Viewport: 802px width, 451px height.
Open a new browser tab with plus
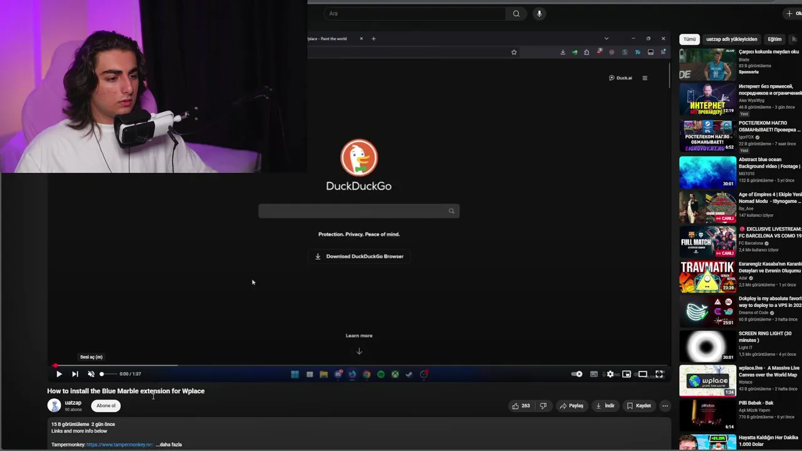pos(373,39)
